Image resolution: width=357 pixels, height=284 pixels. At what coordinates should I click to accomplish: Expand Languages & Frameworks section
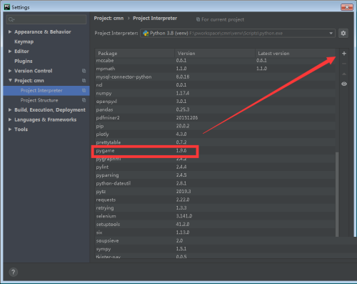[10, 119]
